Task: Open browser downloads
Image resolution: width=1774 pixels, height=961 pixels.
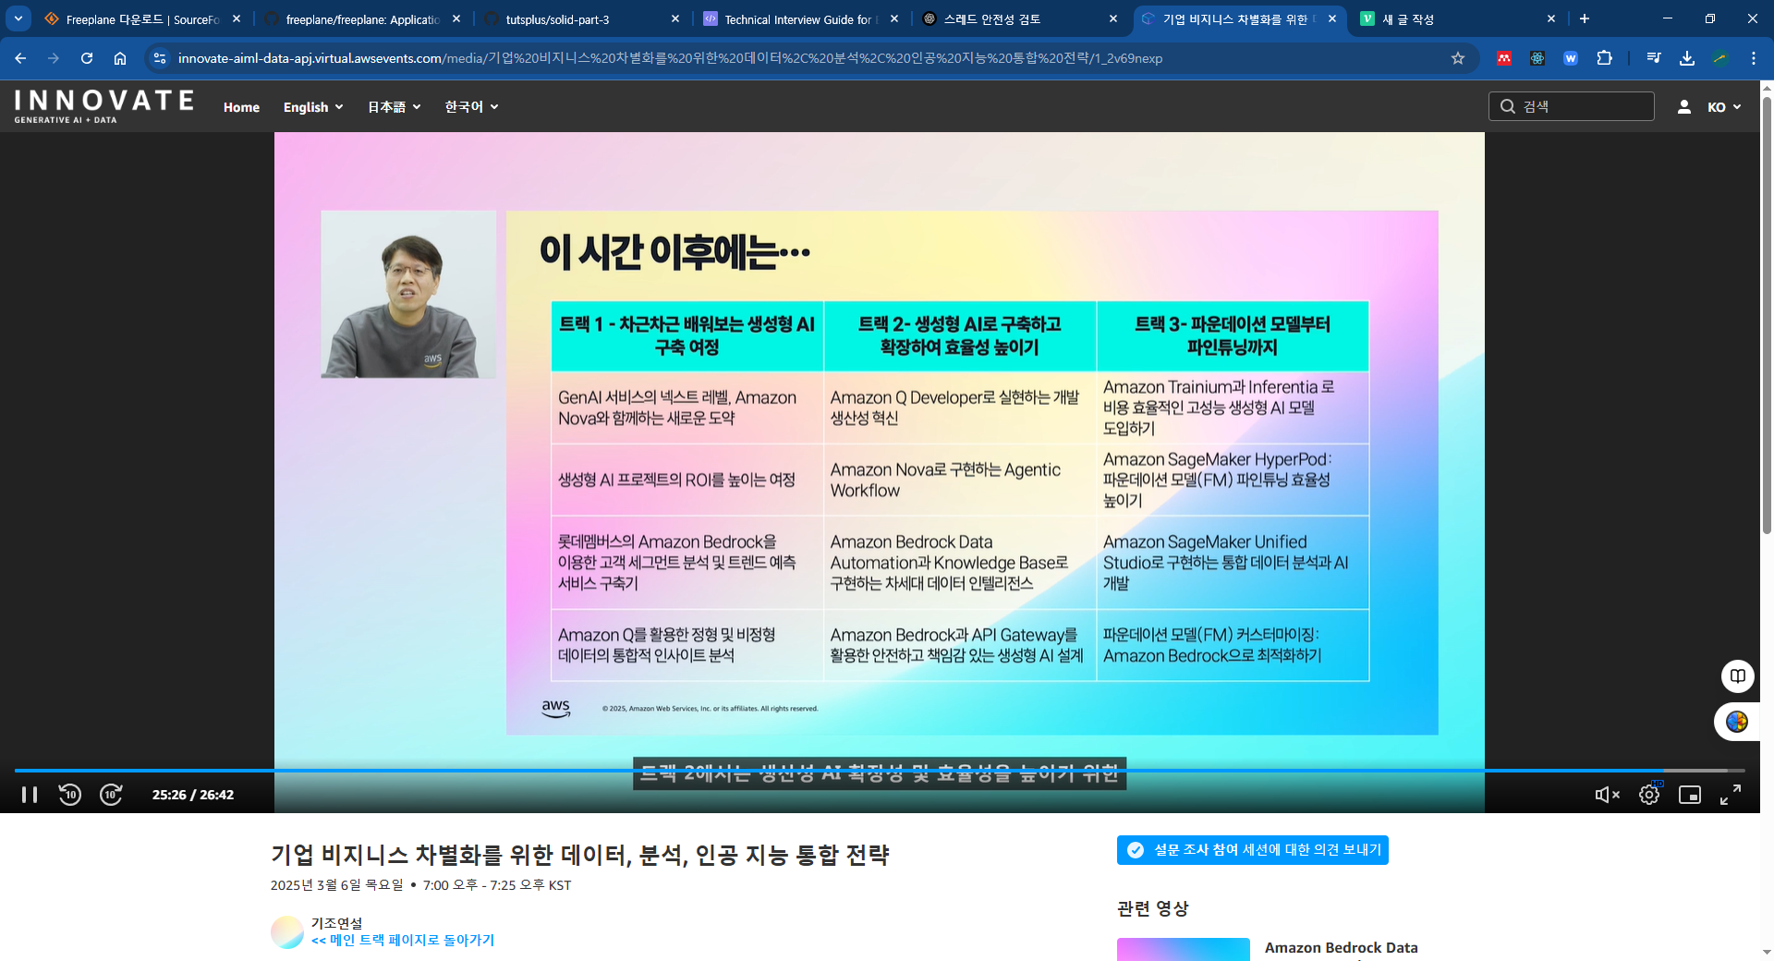Action: 1687,58
